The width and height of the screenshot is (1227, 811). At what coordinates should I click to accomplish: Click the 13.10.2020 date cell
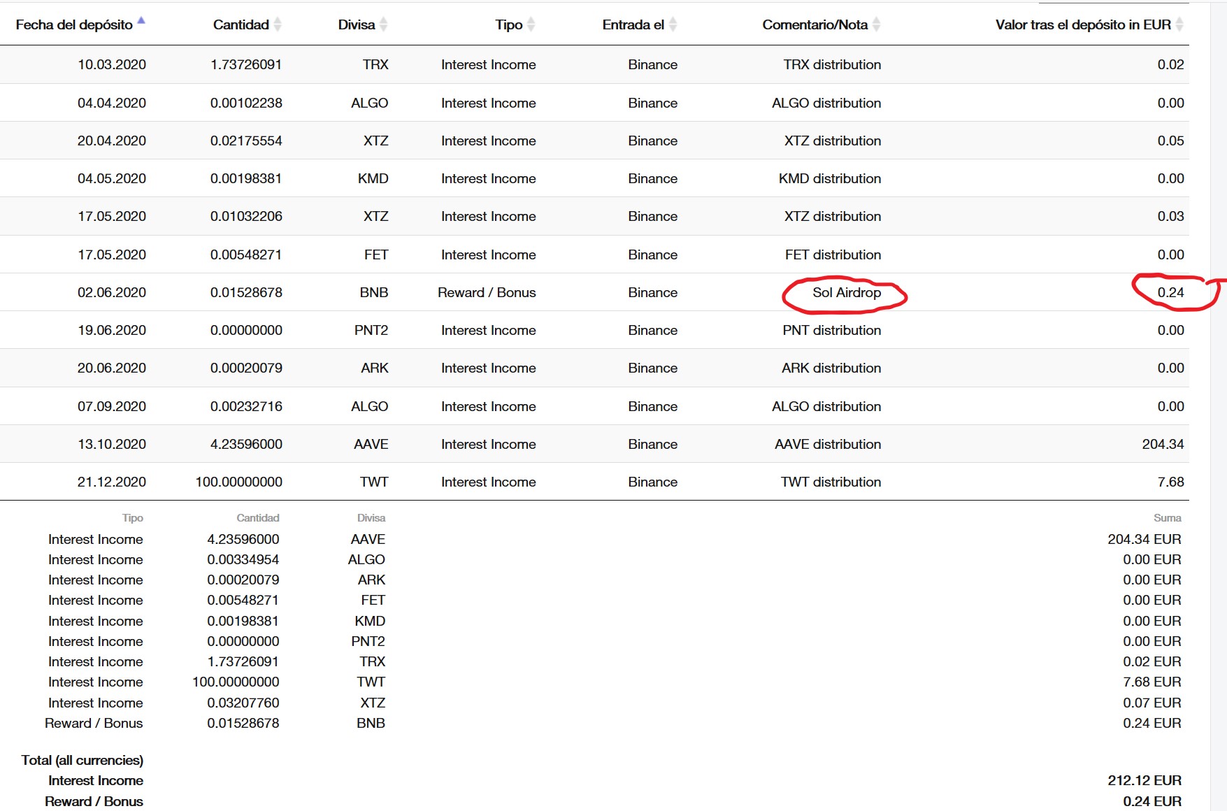(112, 445)
